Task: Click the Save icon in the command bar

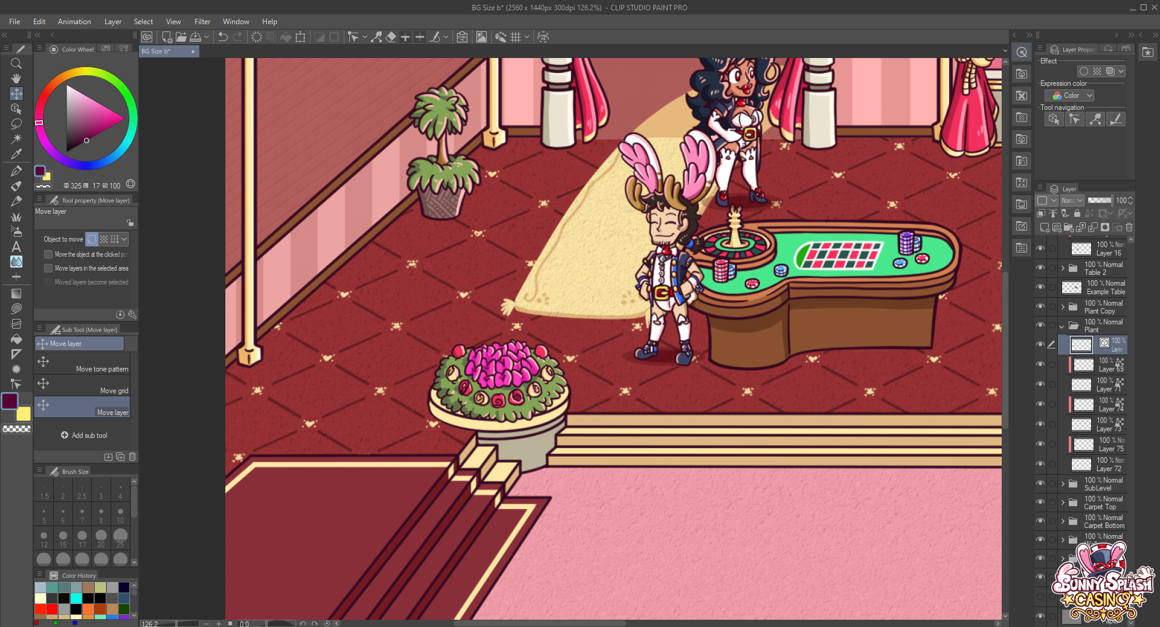Action: [x=196, y=37]
